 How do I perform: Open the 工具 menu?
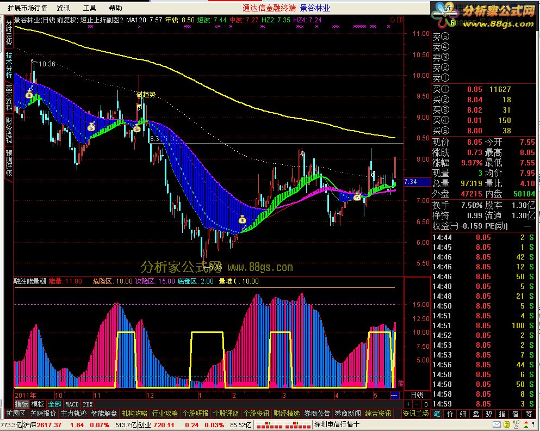pyautogui.click(x=89, y=8)
